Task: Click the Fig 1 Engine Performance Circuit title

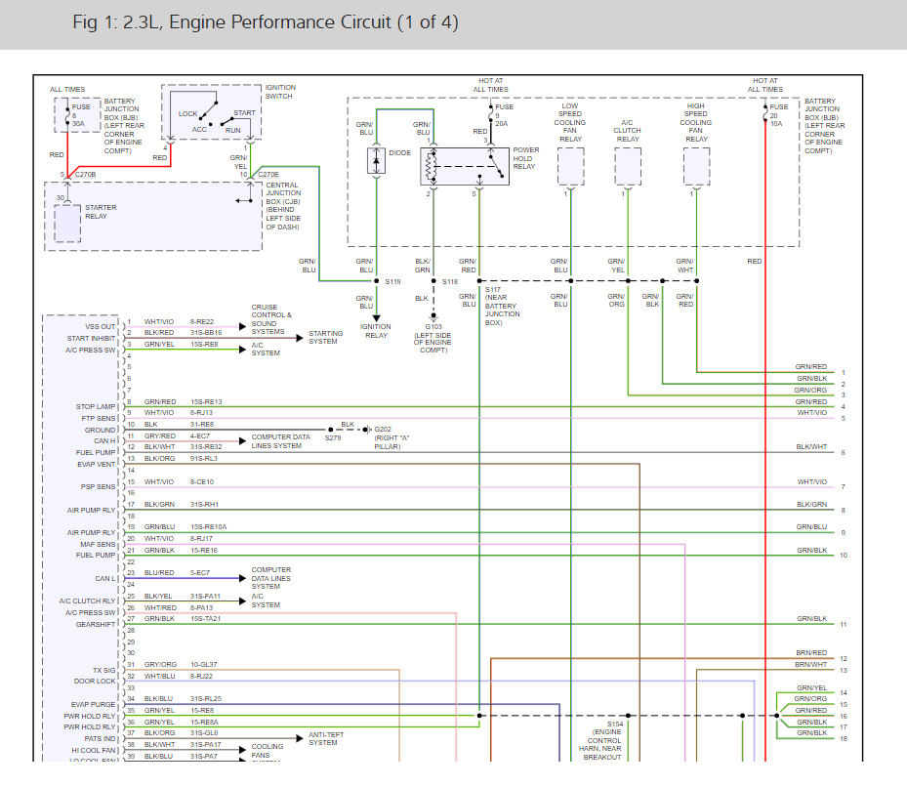Action: [265, 22]
